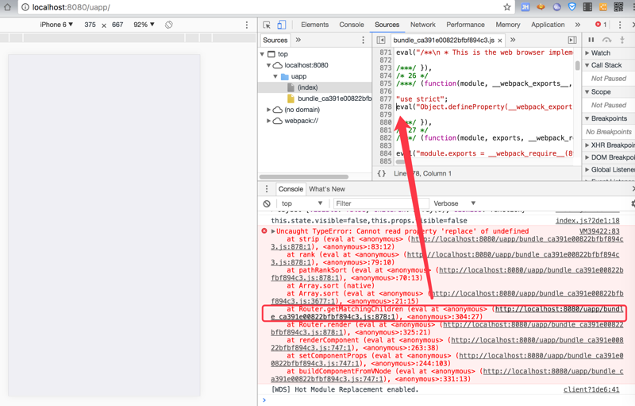
Task: Open Sources navigator three-dot menu
Action: coord(363,40)
